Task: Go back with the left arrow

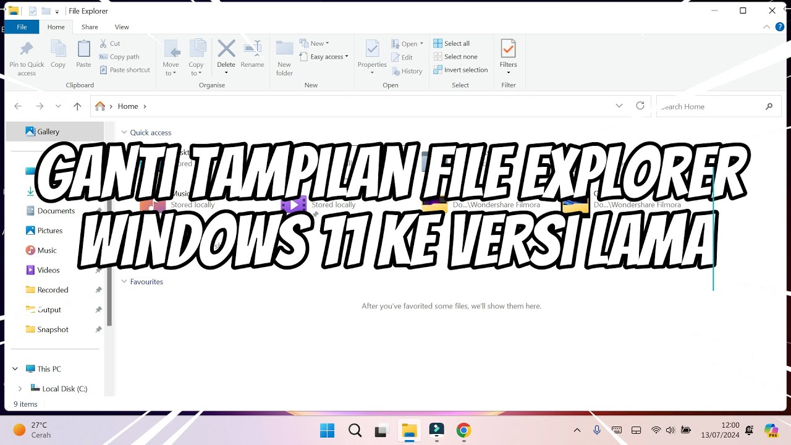Action: (x=18, y=106)
